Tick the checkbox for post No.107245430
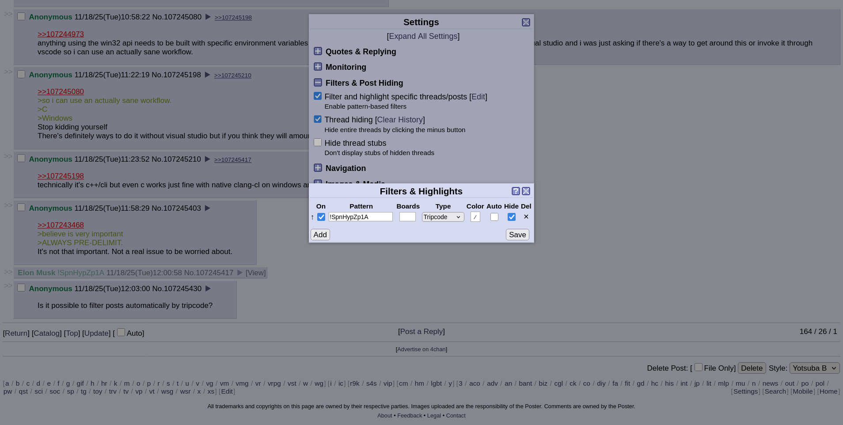Viewport: 843px width, 425px height. (x=21, y=288)
